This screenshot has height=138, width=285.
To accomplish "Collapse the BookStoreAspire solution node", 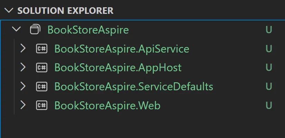I will pyautogui.click(x=17, y=29).
